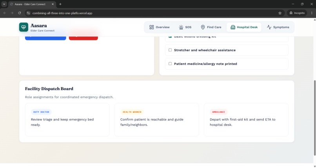Click the Hospital Desk building icon
Viewport: 316px width, 168px height.
(233, 27)
